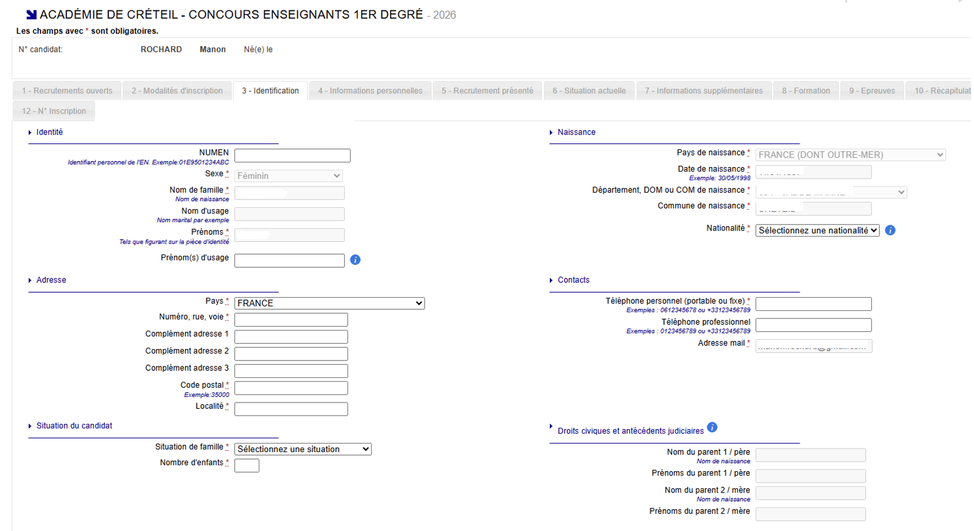This screenshot has width=974, height=531.
Task: Open the 8 - Formation tab
Action: tap(806, 91)
